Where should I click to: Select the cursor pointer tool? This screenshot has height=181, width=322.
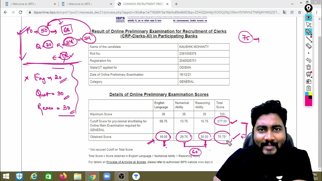(x=308, y=25)
